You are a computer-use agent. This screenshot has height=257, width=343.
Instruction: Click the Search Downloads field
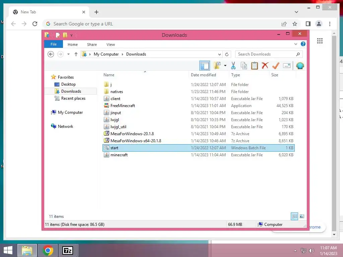point(269,54)
